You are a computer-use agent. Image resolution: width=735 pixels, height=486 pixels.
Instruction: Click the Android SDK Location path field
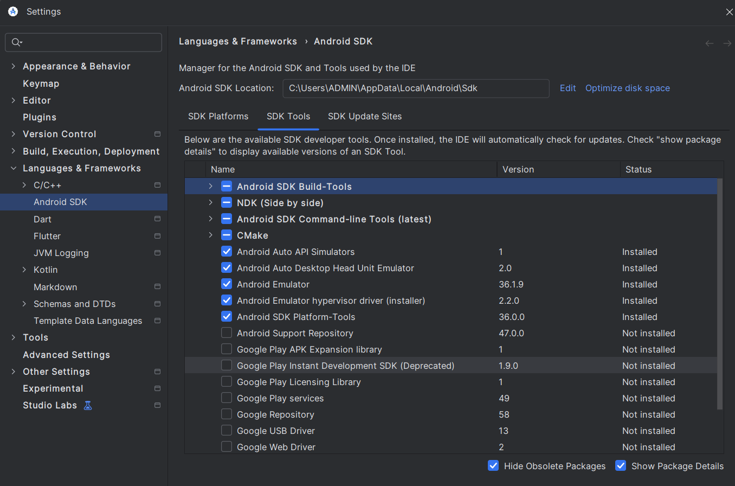(x=416, y=88)
